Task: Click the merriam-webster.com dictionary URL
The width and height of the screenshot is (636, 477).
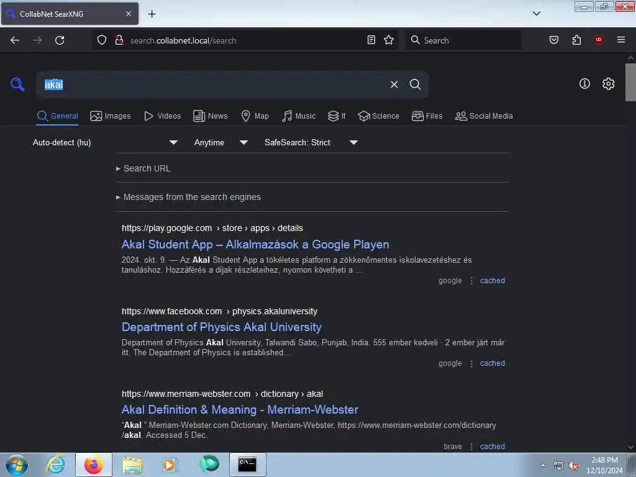Action: (222, 394)
